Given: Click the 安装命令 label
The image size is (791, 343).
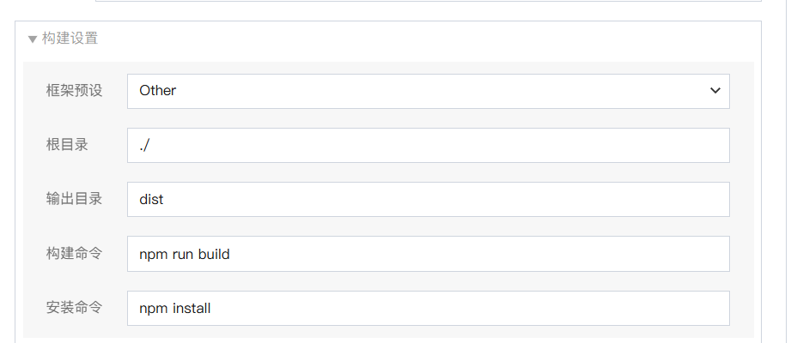Looking at the screenshot, I should click(74, 308).
